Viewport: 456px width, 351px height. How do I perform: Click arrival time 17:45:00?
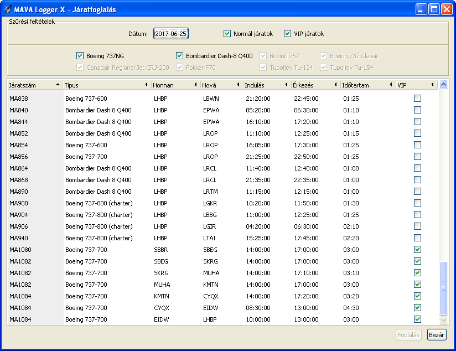(306, 238)
